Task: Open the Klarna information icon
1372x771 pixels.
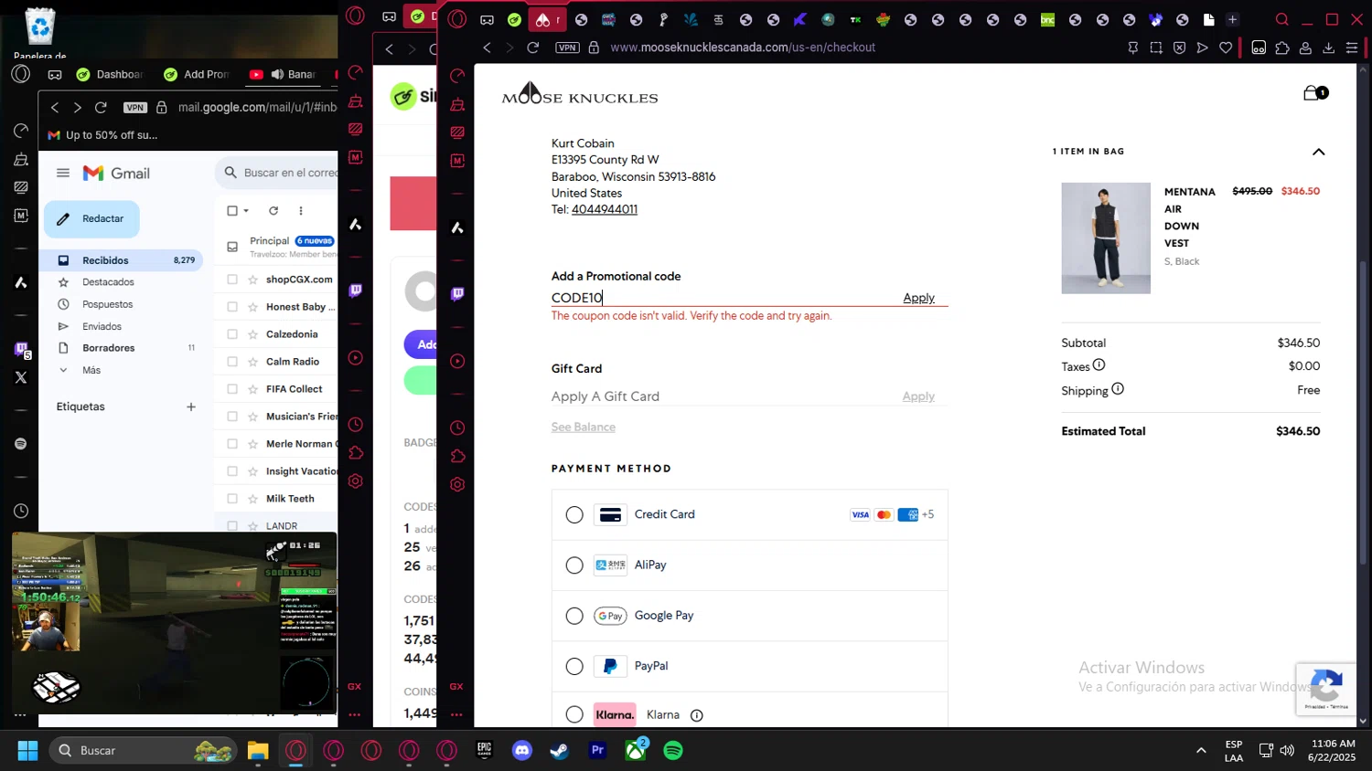Action: click(697, 715)
